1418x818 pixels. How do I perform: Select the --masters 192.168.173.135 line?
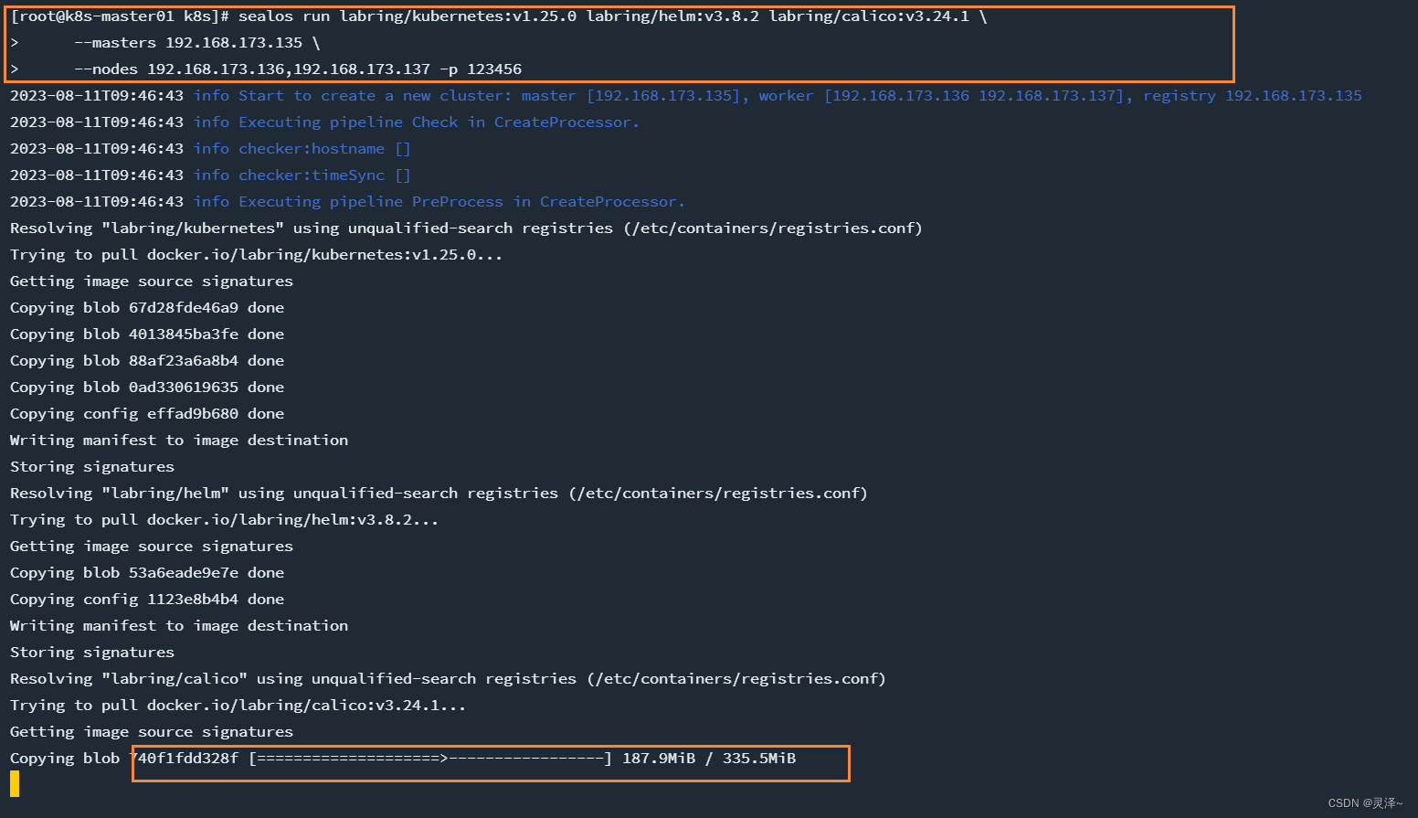tap(165, 43)
